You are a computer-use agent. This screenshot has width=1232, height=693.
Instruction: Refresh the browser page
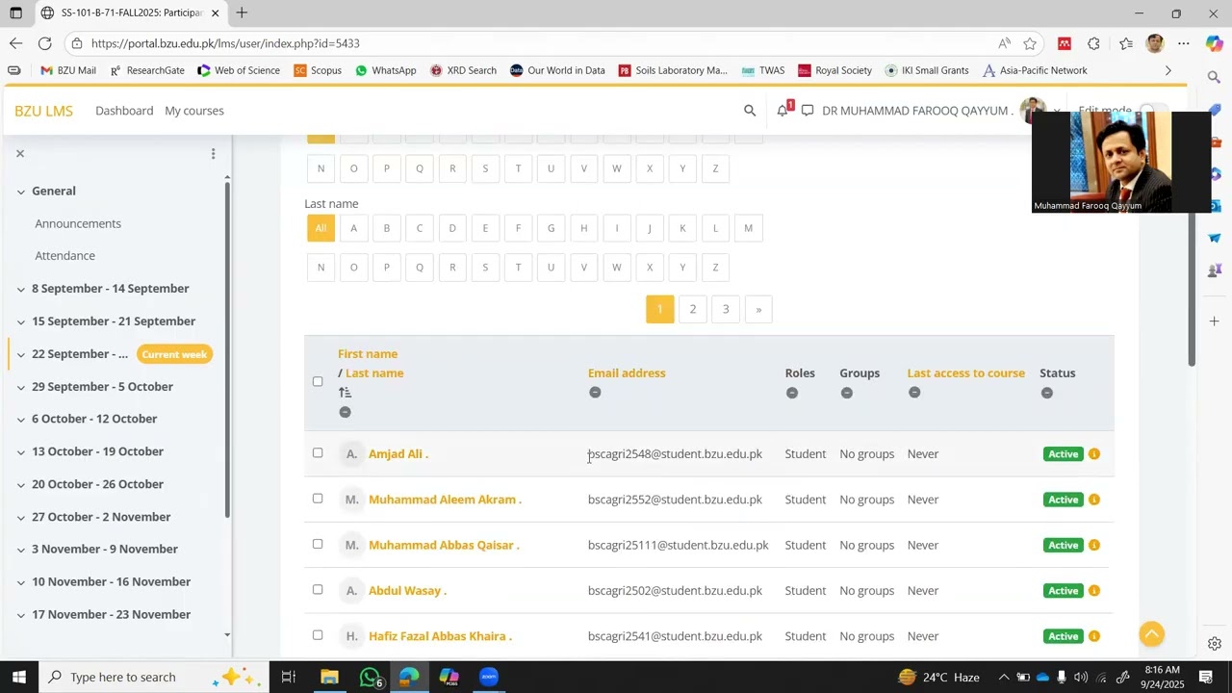(x=44, y=43)
